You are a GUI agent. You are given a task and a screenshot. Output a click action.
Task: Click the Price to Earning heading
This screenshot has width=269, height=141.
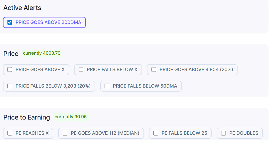[x=27, y=117]
